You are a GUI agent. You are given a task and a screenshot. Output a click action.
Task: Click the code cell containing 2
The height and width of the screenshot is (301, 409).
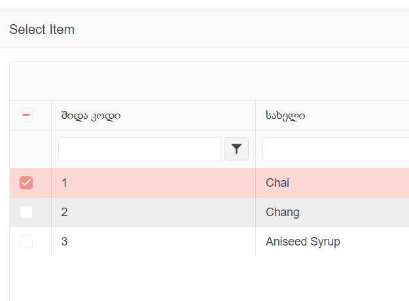pos(65,212)
